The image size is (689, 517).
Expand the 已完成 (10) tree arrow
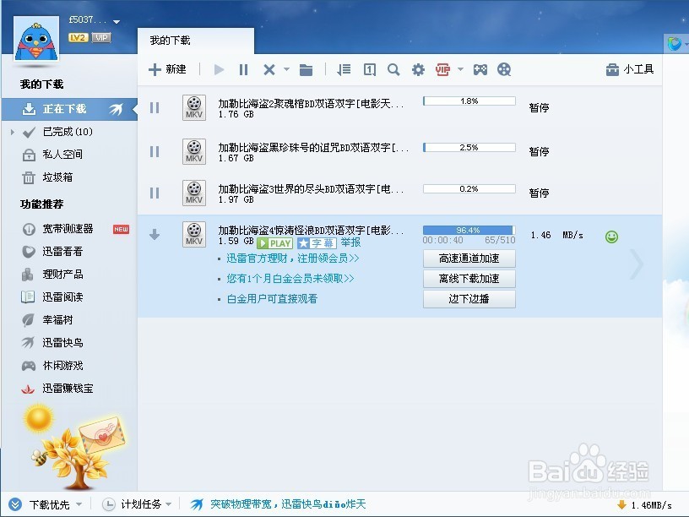coord(13,132)
